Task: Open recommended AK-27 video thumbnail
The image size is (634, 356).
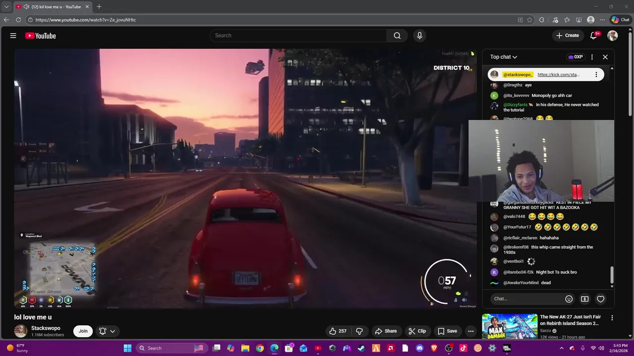Action: tap(510, 326)
